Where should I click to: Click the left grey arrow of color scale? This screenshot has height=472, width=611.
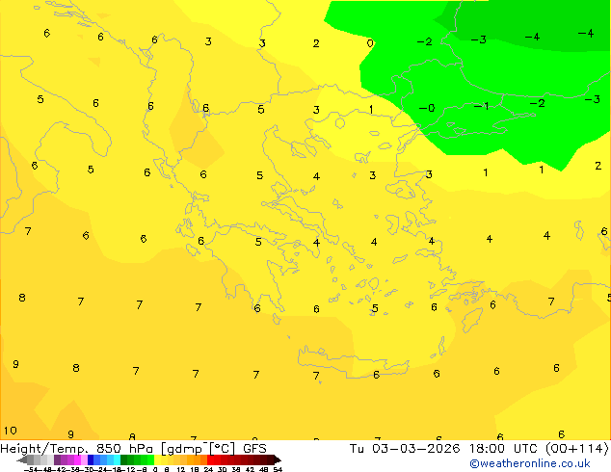coord(22,460)
